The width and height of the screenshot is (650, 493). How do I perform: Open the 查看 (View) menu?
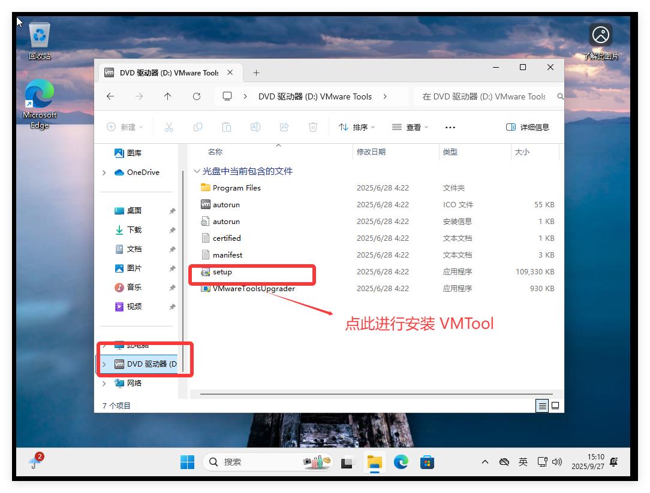point(410,126)
